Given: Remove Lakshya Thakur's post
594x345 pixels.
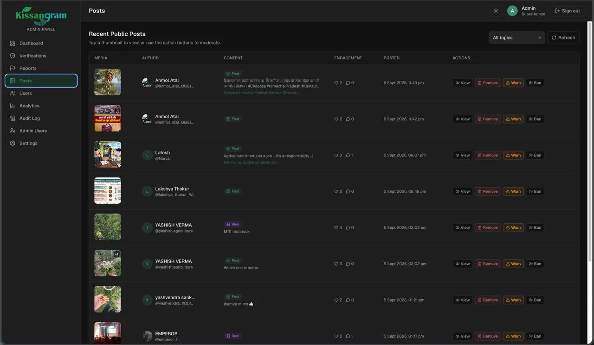Looking at the screenshot, I should click(x=488, y=191).
